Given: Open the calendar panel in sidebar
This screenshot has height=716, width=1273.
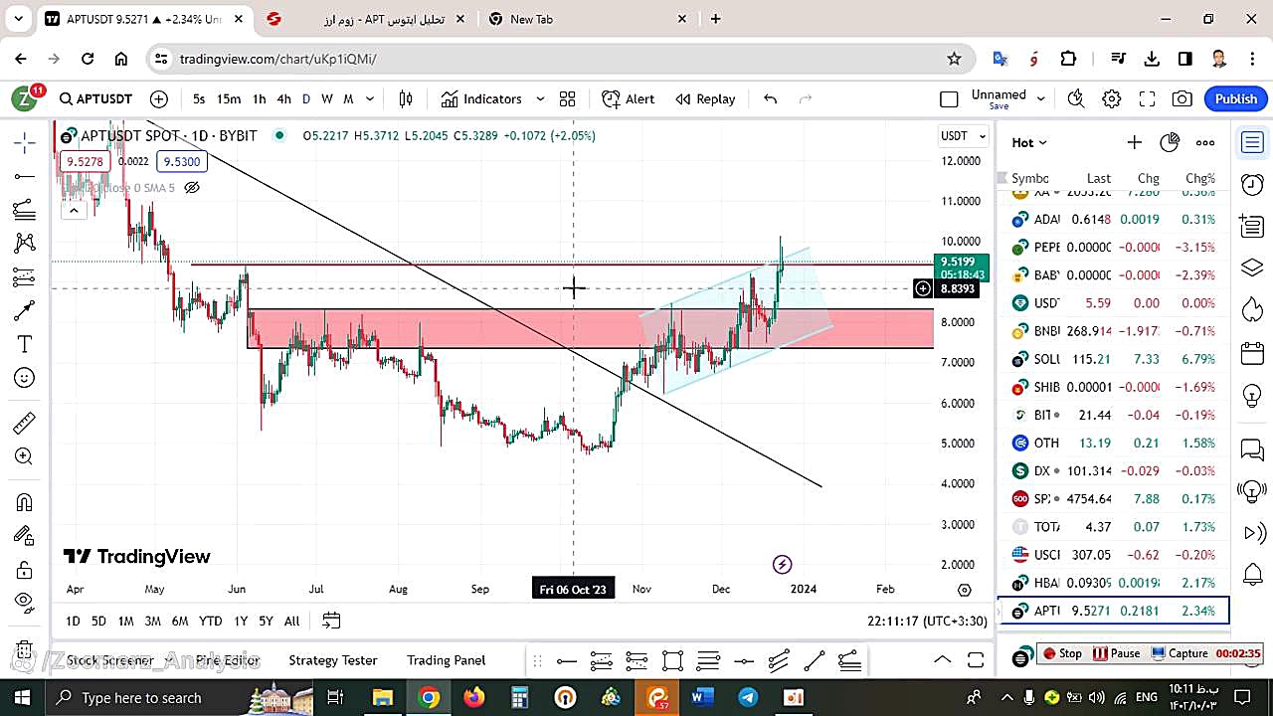Looking at the screenshot, I should [1252, 353].
